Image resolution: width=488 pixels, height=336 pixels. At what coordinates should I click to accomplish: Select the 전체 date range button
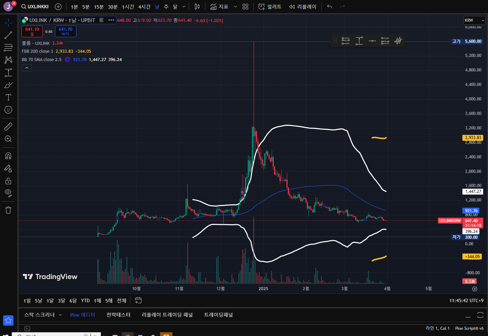pyautogui.click(x=122, y=300)
